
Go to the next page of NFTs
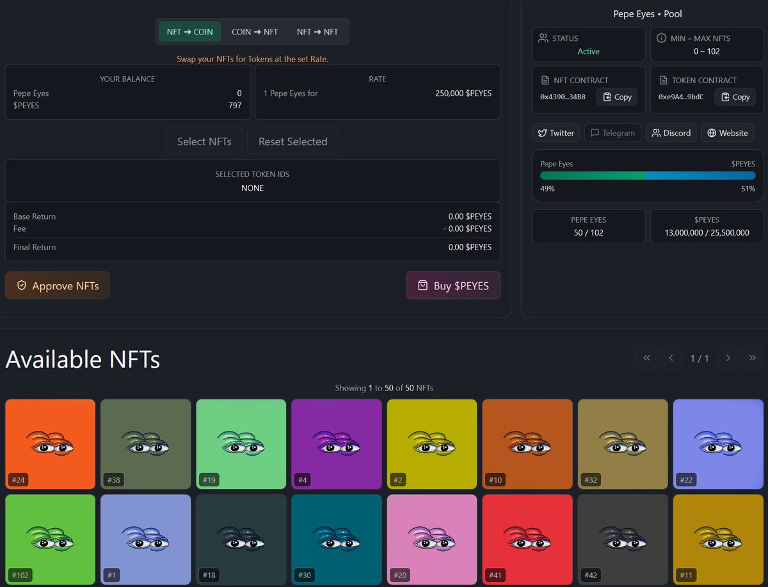(x=728, y=358)
